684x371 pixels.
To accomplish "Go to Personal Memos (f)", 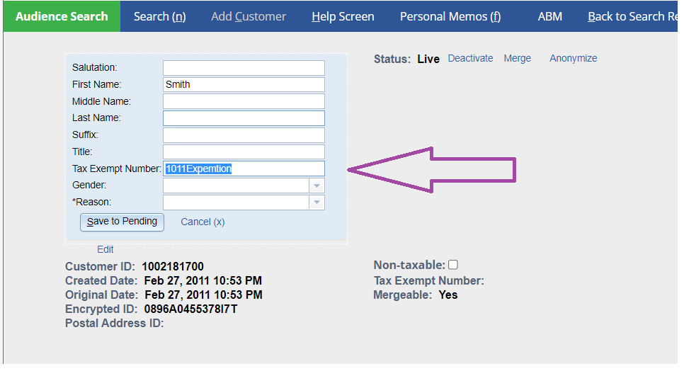I will [x=450, y=16].
